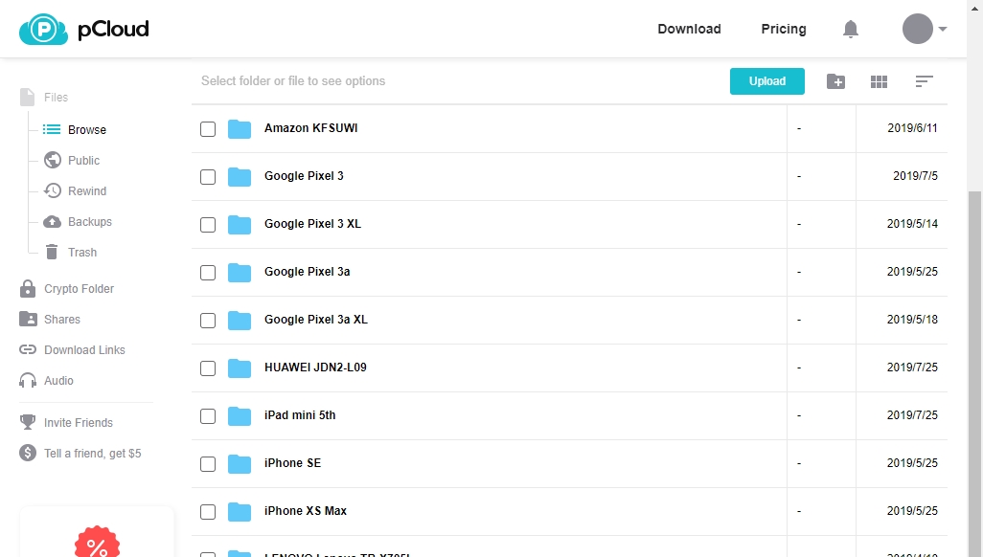Click the Trash bin icon

52,252
